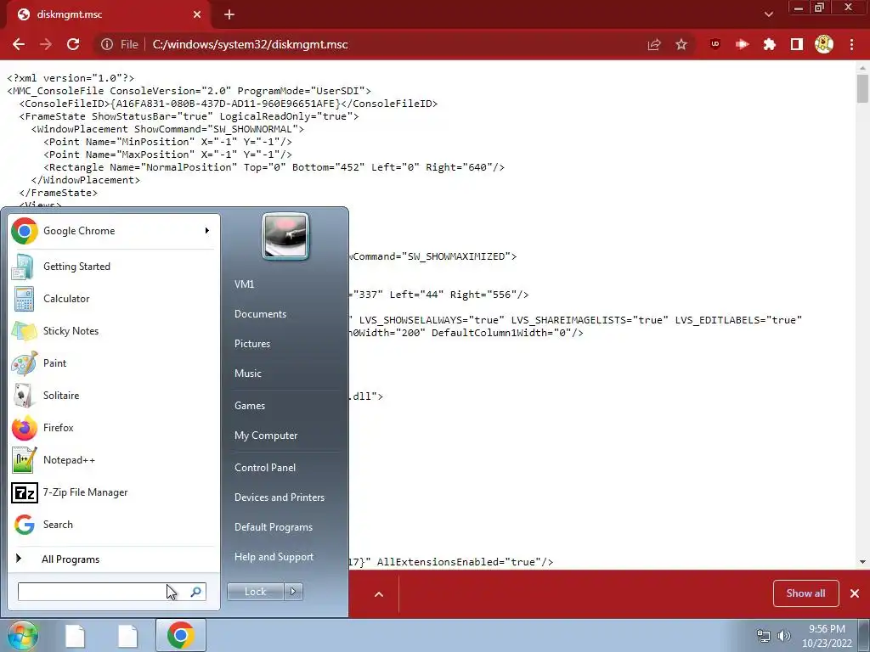Click the red arrow extension icon

tap(743, 44)
